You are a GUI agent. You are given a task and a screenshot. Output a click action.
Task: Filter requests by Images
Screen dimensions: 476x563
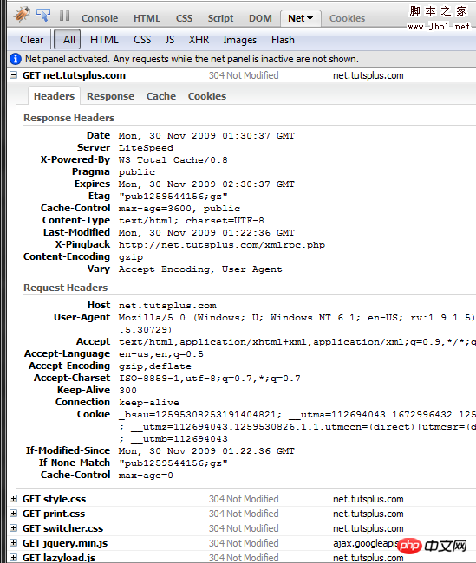240,40
